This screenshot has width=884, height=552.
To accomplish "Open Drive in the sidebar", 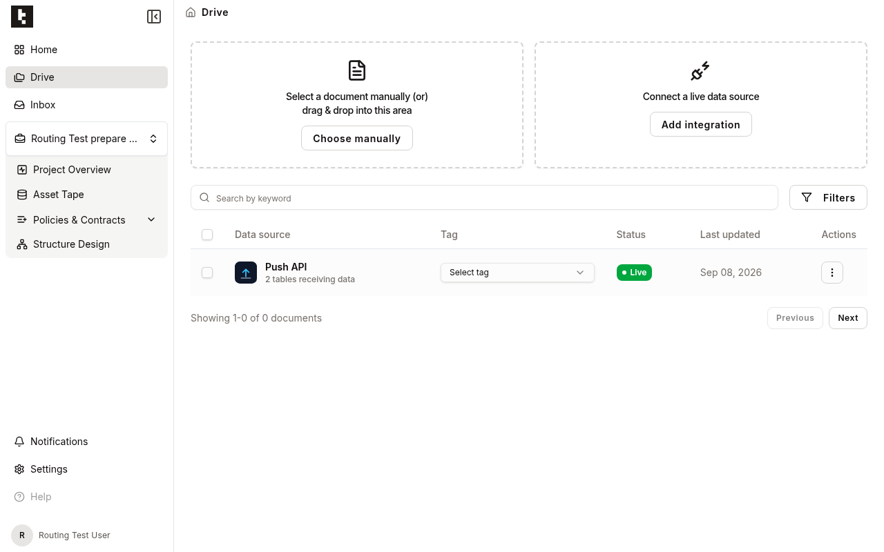I will [x=86, y=77].
